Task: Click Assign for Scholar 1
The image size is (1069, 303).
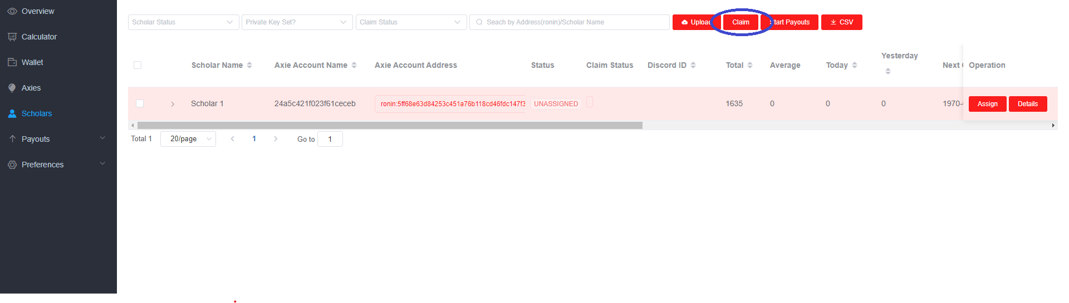Action: pos(987,104)
